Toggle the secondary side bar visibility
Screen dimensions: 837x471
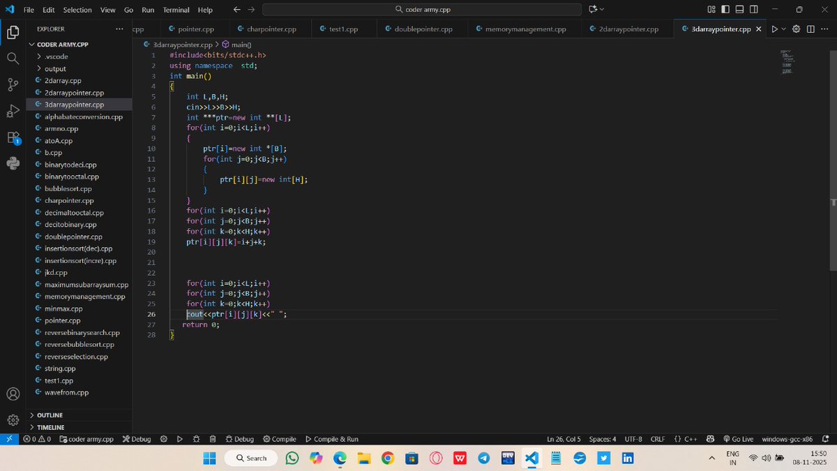click(755, 10)
